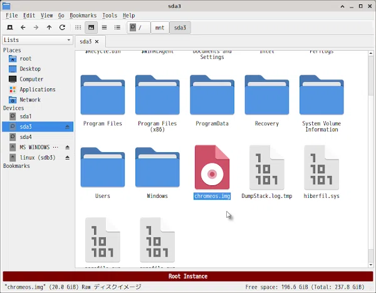Open the Edit menu
Image resolution: width=376 pixels, height=293 pixels.
29,16
